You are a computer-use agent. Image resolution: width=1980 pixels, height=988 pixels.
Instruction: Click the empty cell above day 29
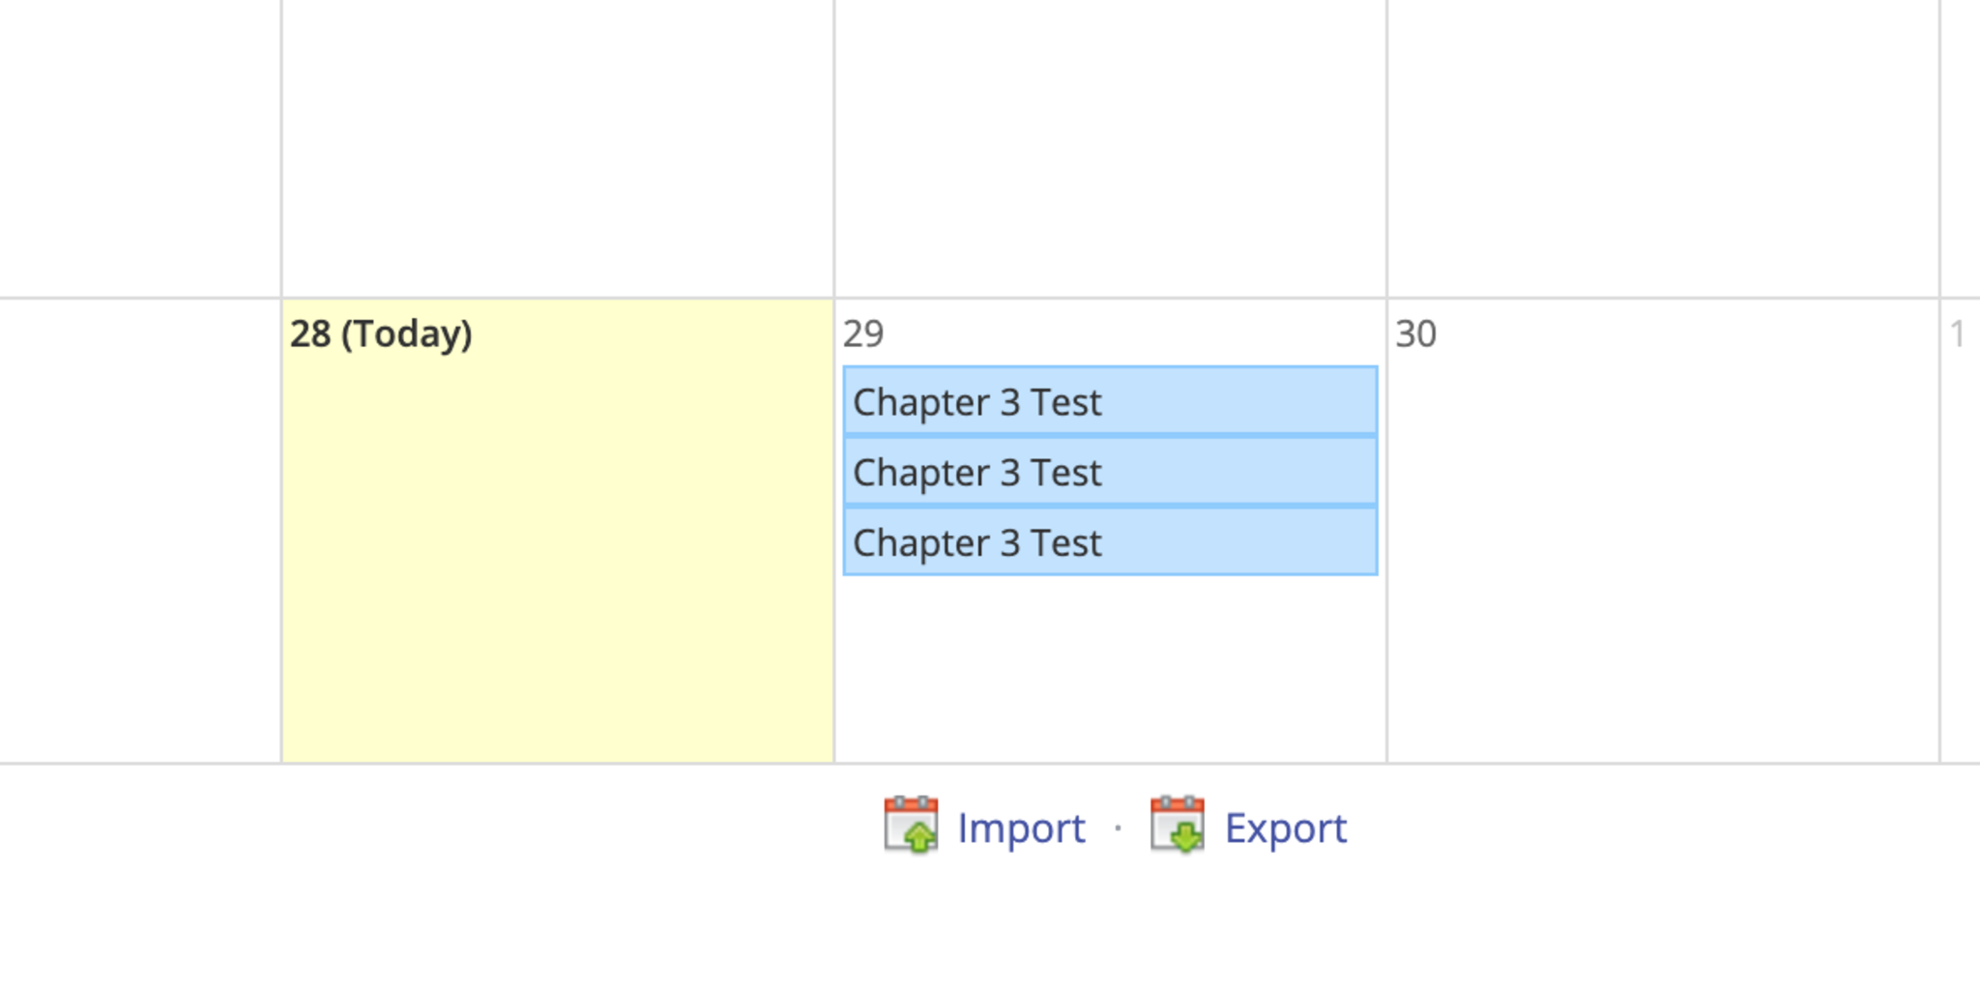(1110, 145)
